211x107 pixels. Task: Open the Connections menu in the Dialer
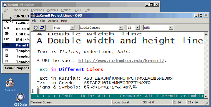20,10
